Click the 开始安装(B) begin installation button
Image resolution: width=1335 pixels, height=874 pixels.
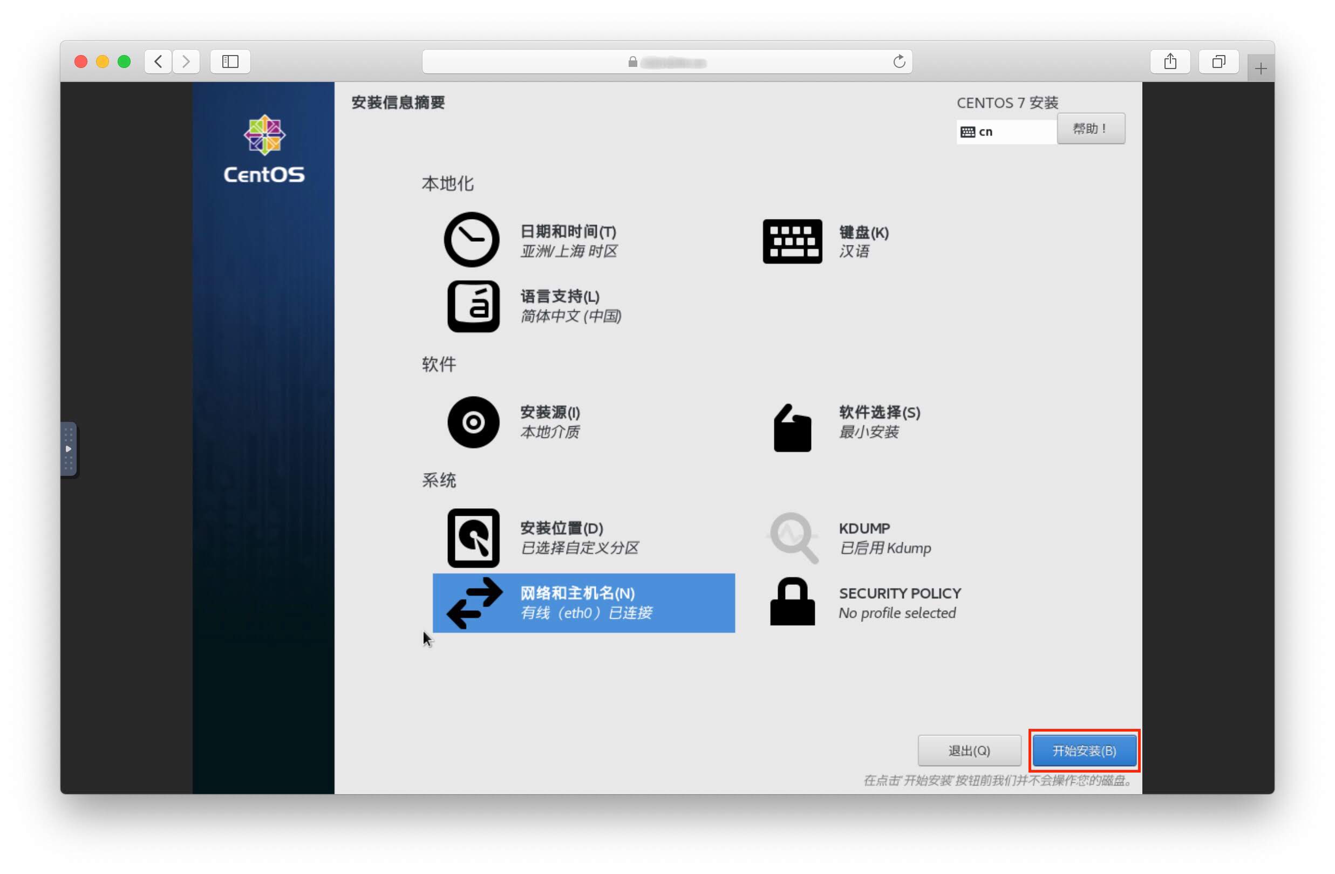tap(1084, 750)
